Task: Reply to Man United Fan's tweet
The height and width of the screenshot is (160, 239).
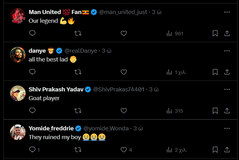Action: [x=32, y=33]
